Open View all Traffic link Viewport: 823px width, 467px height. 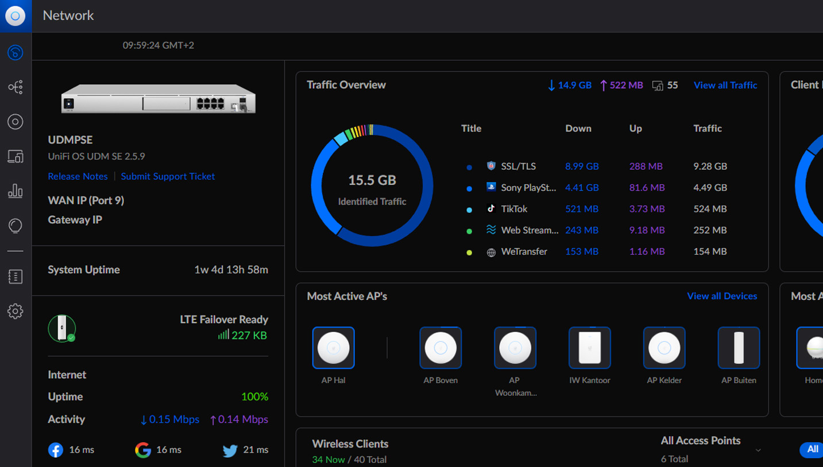click(x=725, y=85)
